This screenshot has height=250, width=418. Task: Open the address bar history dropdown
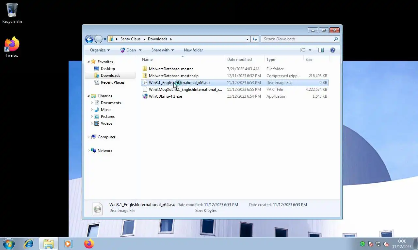pos(247,39)
